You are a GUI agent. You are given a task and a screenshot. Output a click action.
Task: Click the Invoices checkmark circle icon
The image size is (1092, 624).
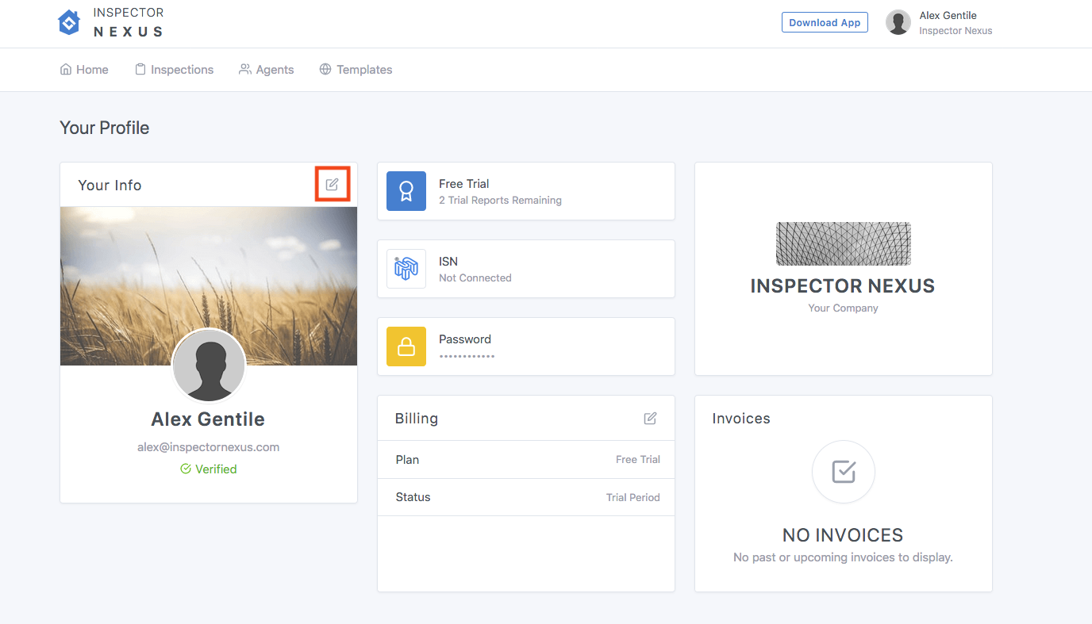coord(843,473)
